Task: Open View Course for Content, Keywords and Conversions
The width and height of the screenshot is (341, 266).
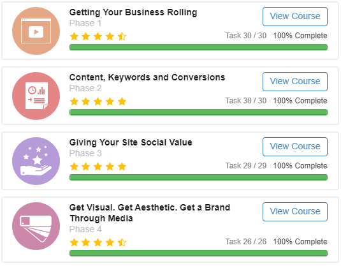Action: coord(295,82)
